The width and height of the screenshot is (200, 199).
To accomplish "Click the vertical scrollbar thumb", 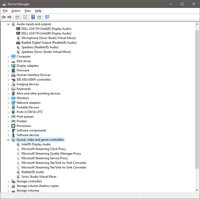I will (197, 99).
